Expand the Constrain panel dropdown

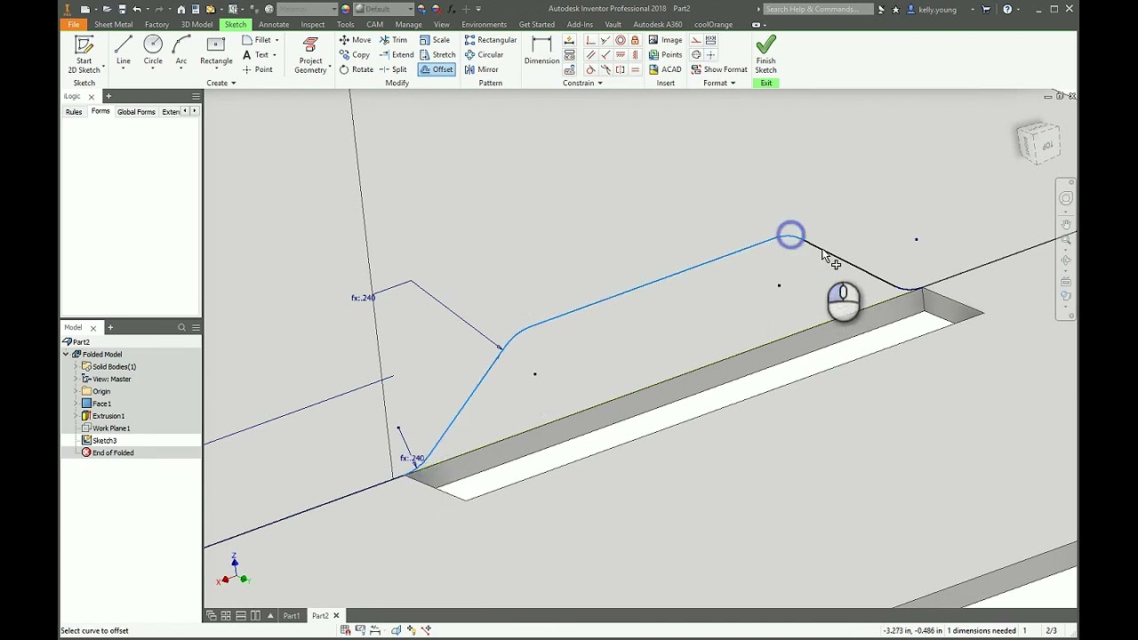tap(582, 83)
